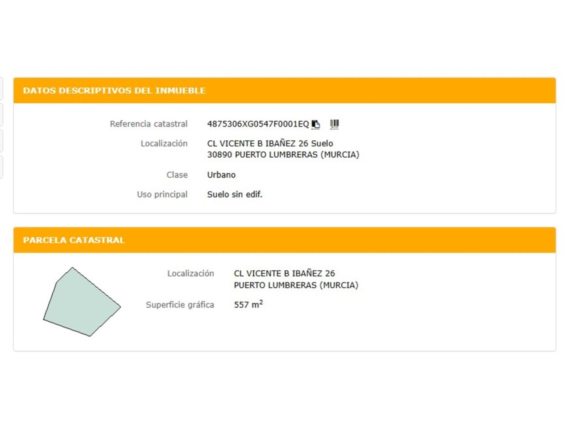
Task: Click the 'Parcela catastral' panel header
Action: pyautogui.click(x=74, y=240)
